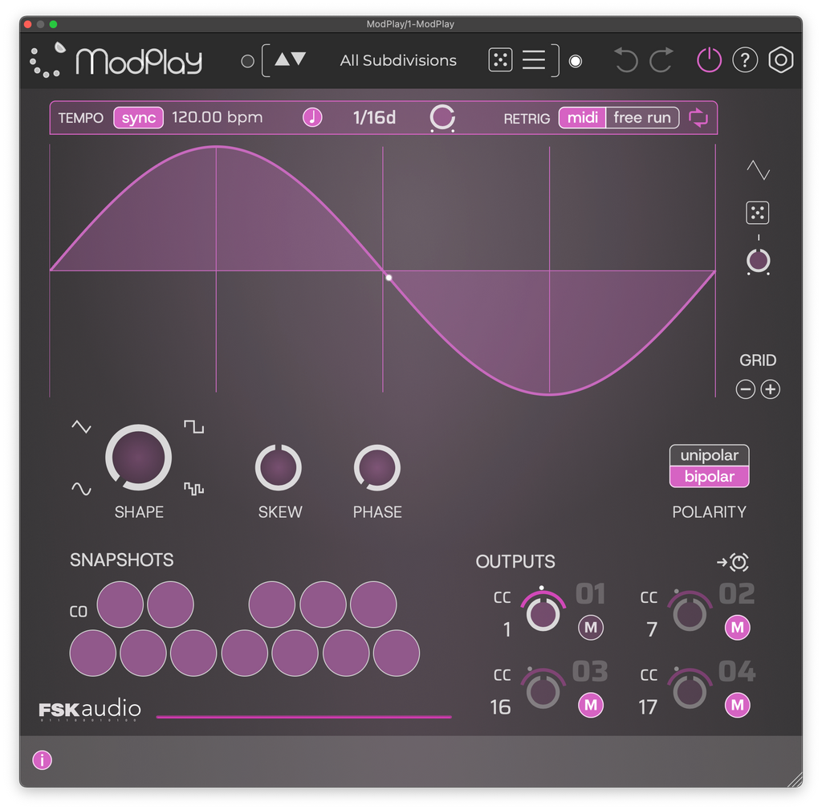Increase the grid with the plus button

771,389
